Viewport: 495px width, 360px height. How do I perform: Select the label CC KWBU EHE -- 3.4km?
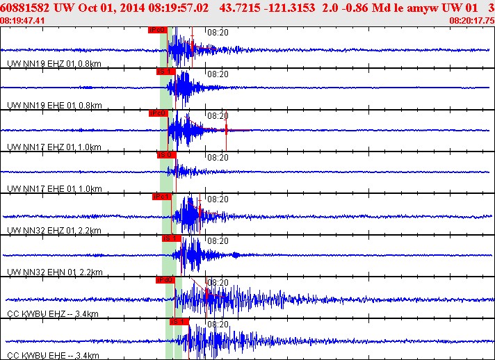click(53, 356)
